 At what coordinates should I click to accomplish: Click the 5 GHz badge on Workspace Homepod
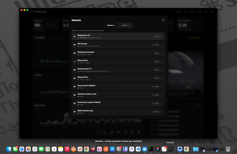point(157,53)
